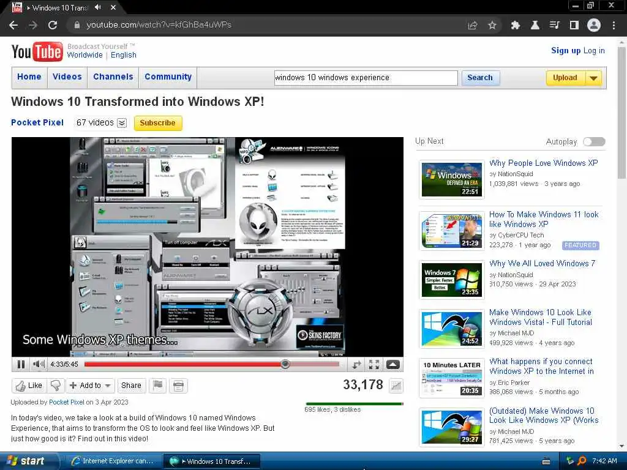Open the transcript icon below the video
Viewport: 627px width, 470px height.
tap(178, 386)
